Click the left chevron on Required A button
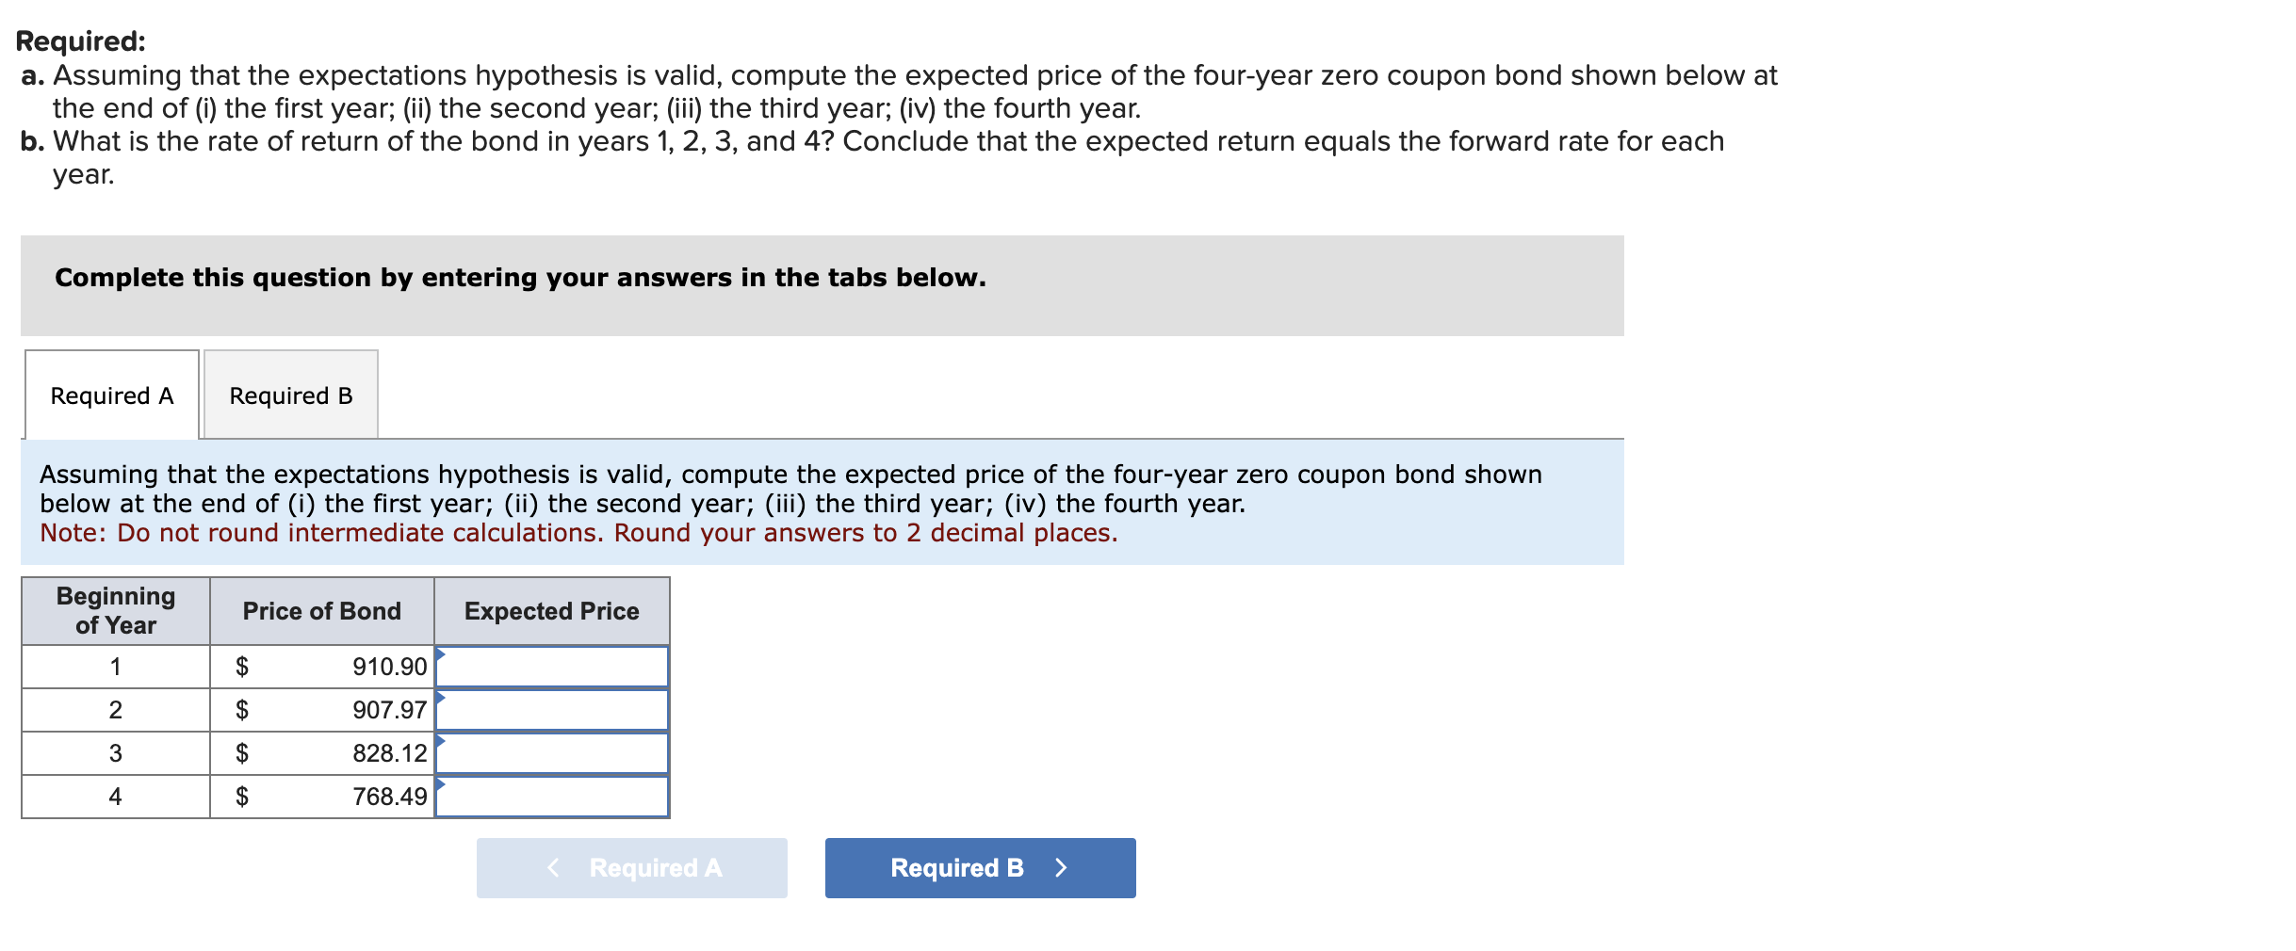The height and width of the screenshot is (951, 2296). click(552, 867)
